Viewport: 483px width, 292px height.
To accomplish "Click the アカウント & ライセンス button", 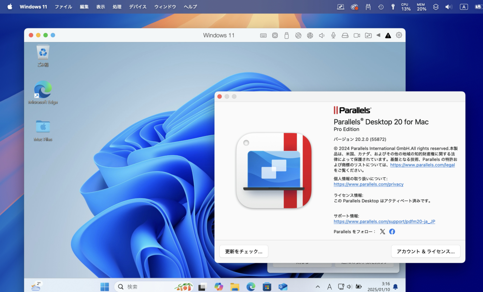I will pos(426,251).
